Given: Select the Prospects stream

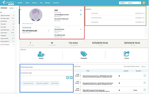Looking at the screenshot, I should pos(7,36).
